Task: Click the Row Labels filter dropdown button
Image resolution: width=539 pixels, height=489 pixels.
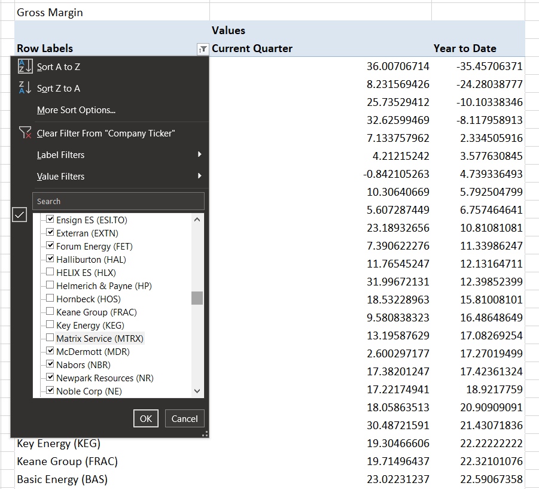Action: click(203, 49)
